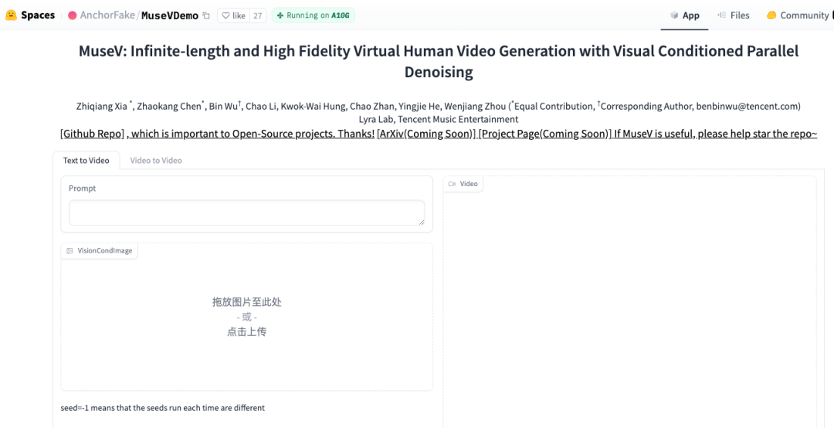Open the ArXiv (Coming Soon) link
Image resolution: width=834 pixels, height=428 pixels.
(x=425, y=134)
